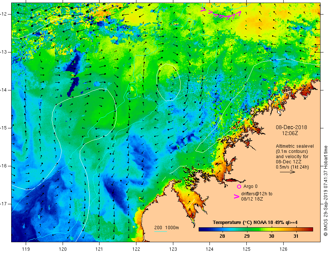This screenshot has height=253, width=328.
Task: Click the cyan 200m isobath legend line
Action: (x=161, y=231)
